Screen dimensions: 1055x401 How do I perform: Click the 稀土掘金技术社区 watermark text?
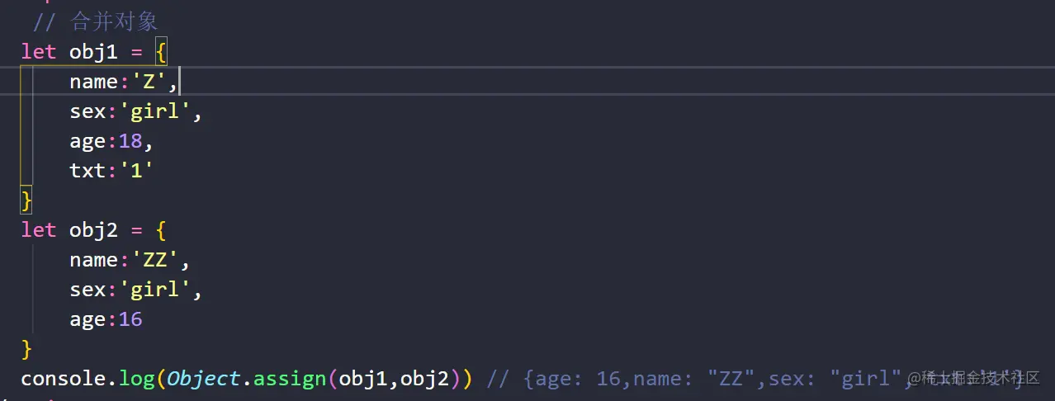tap(979, 378)
